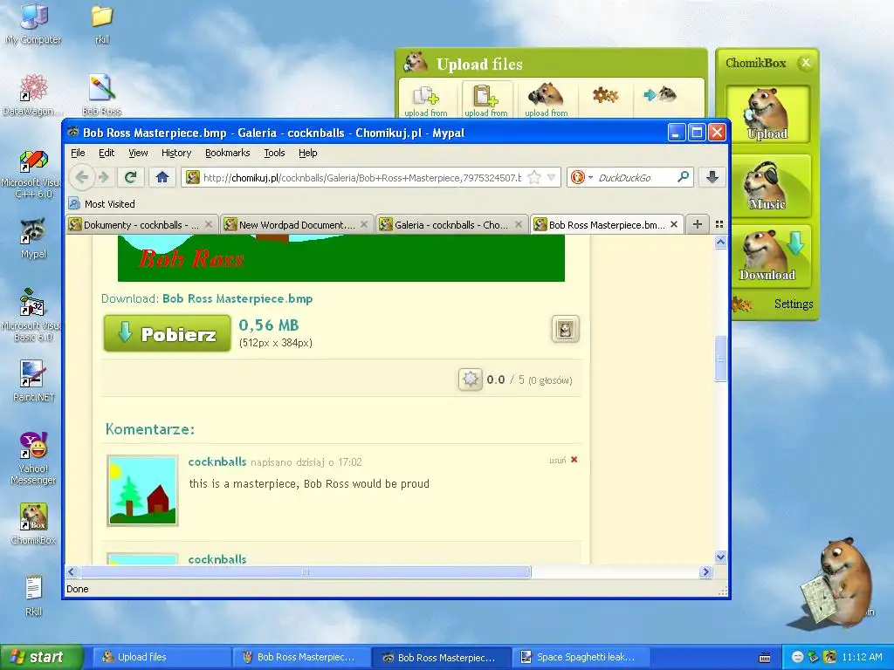
Task: Open the Help menu
Action: (x=308, y=153)
